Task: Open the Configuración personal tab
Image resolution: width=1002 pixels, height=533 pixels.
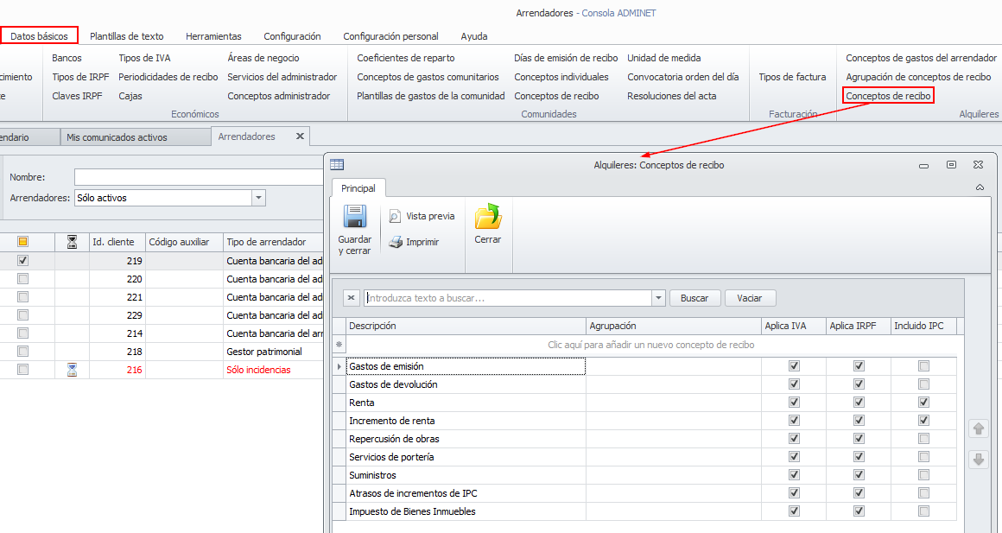Action: click(x=390, y=36)
